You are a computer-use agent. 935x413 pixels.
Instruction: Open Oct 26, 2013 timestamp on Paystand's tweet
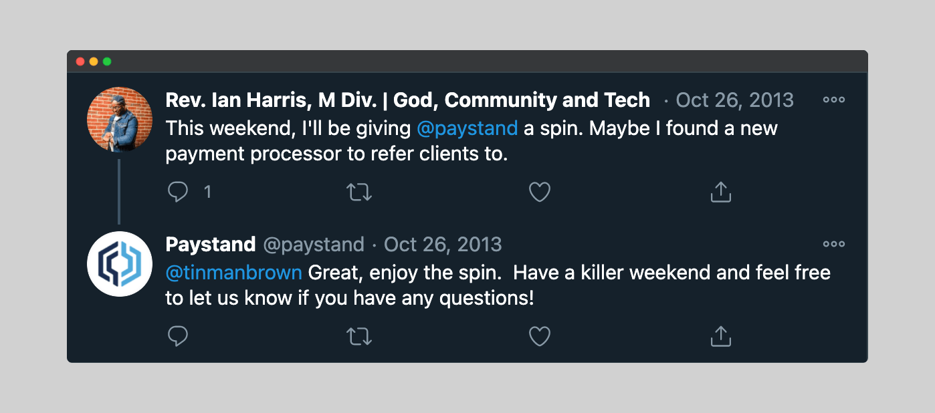click(x=443, y=244)
